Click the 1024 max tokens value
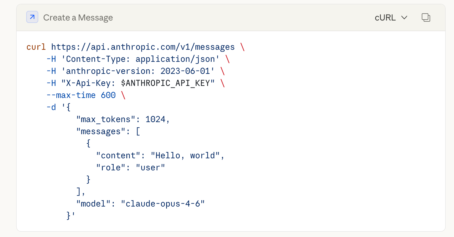Viewport: 454px width, 237px height. (x=155, y=119)
